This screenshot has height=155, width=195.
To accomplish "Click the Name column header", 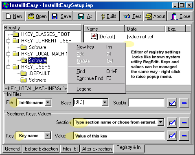I will (x=104, y=29).
